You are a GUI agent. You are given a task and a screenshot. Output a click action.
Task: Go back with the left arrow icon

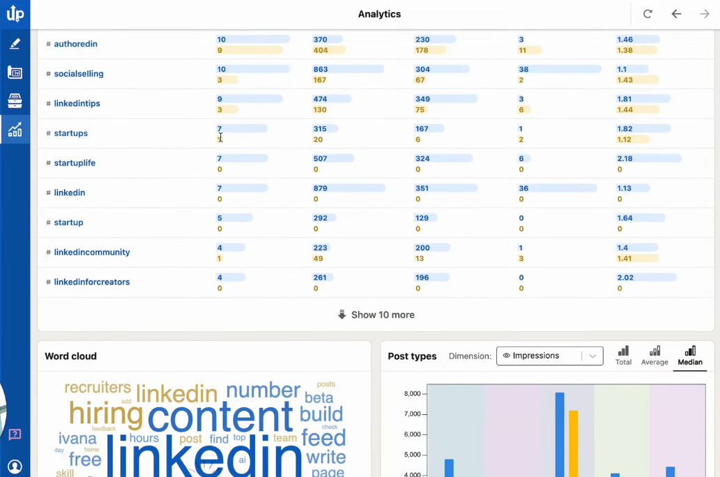(x=676, y=14)
